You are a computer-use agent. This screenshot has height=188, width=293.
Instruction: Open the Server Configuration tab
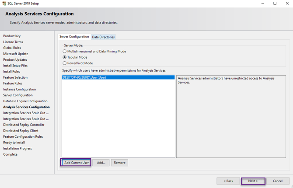[74, 37]
